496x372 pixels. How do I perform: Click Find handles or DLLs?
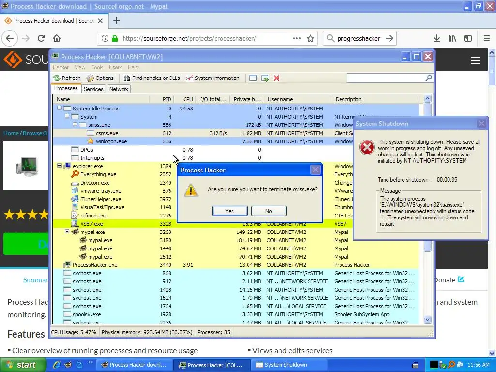[x=152, y=78]
